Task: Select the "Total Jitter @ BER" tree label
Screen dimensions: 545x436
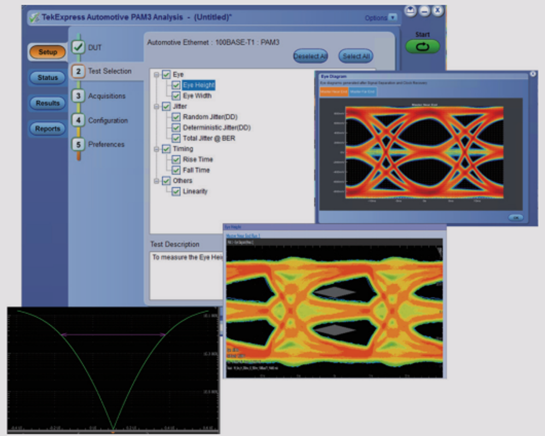Action: coord(209,138)
